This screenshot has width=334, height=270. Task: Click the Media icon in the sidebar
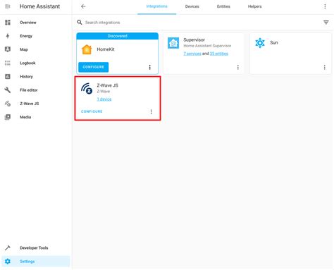point(8,117)
